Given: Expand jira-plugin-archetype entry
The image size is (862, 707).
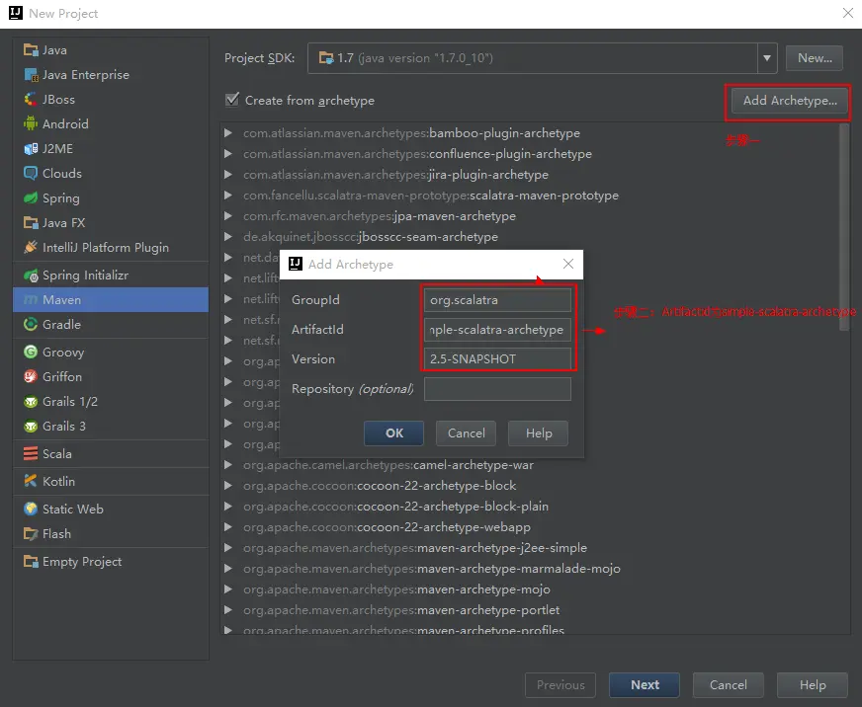Looking at the screenshot, I should pyautogui.click(x=227, y=175).
